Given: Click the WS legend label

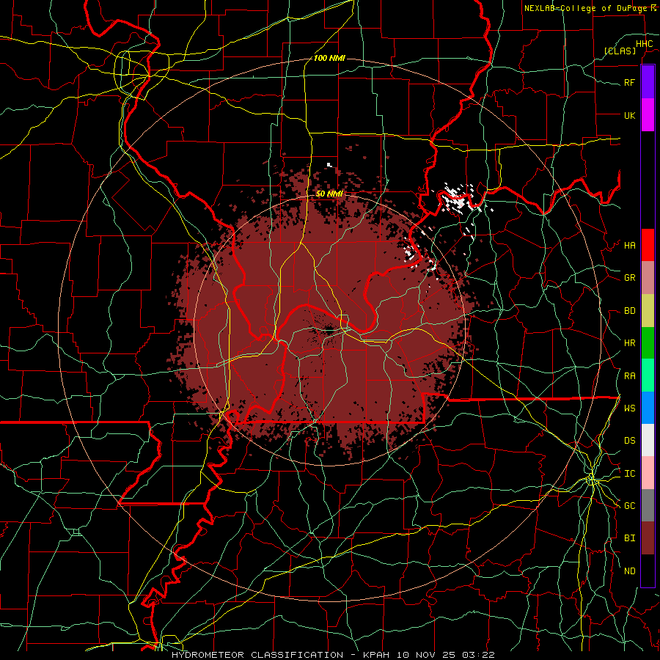Looking at the screenshot, I should pyautogui.click(x=629, y=408).
